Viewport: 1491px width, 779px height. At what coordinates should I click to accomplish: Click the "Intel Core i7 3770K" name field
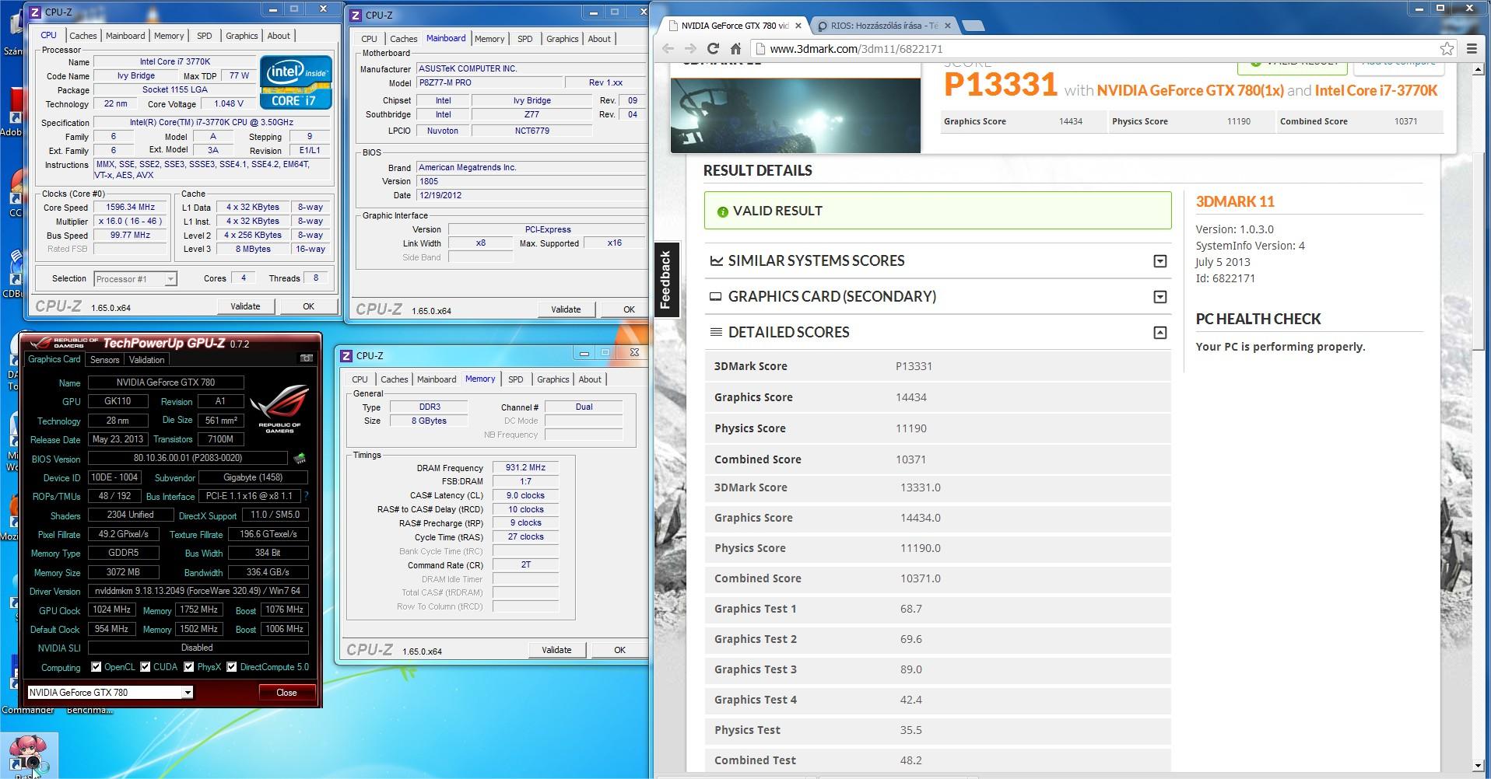tap(175, 62)
